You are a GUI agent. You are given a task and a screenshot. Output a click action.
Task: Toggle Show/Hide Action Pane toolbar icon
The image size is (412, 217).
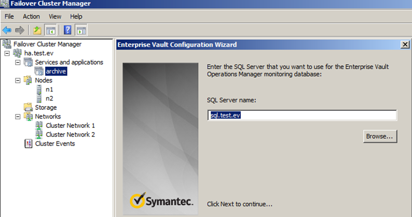pyautogui.click(x=81, y=31)
